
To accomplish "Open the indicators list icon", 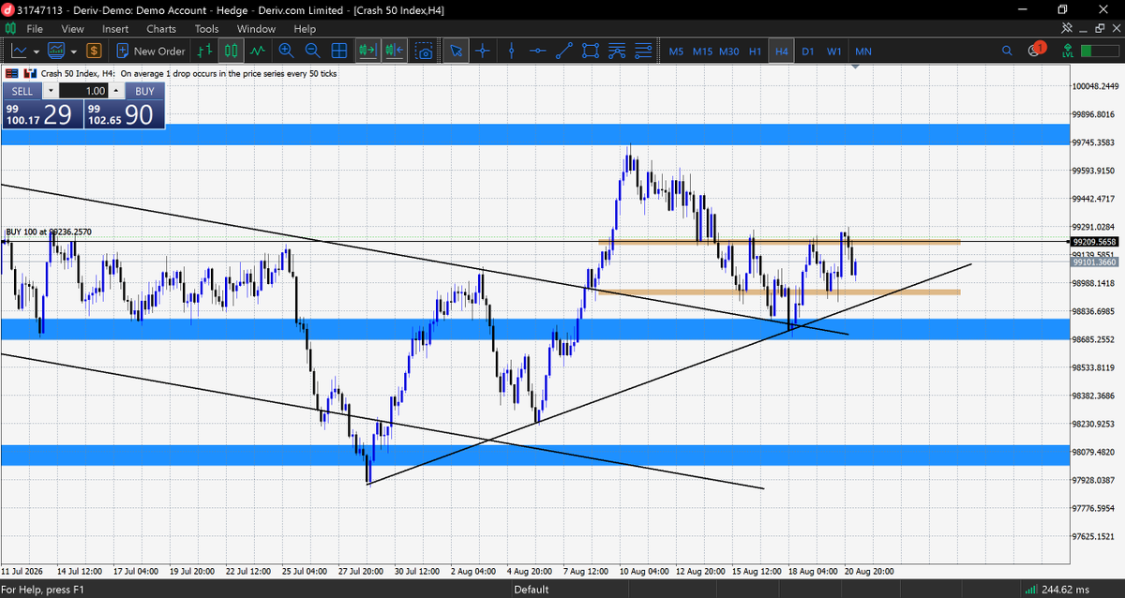I will (x=56, y=51).
